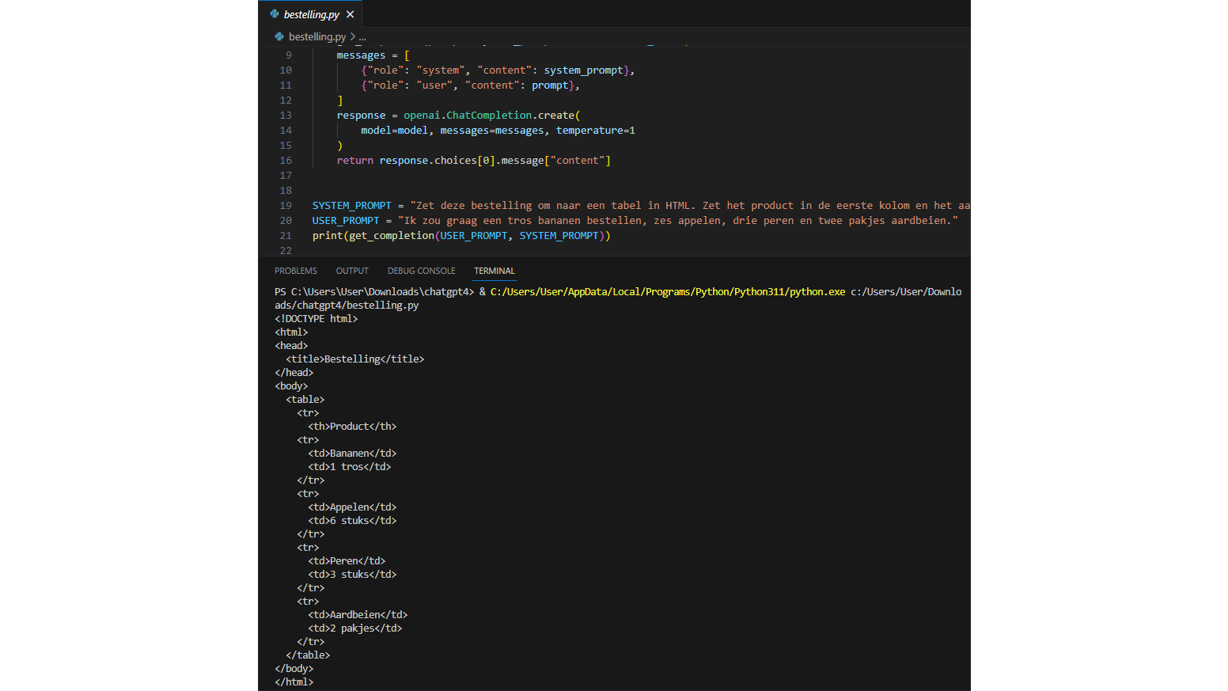Switch to the PROBLEMS panel tab
This screenshot has height=691, width=1228.
(295, 271)
